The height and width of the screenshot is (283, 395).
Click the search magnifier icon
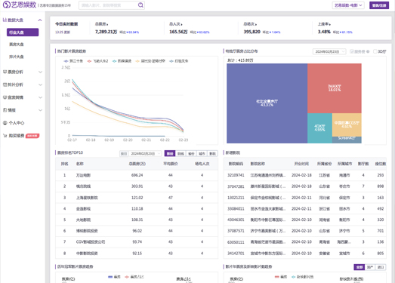click(140, 5)
